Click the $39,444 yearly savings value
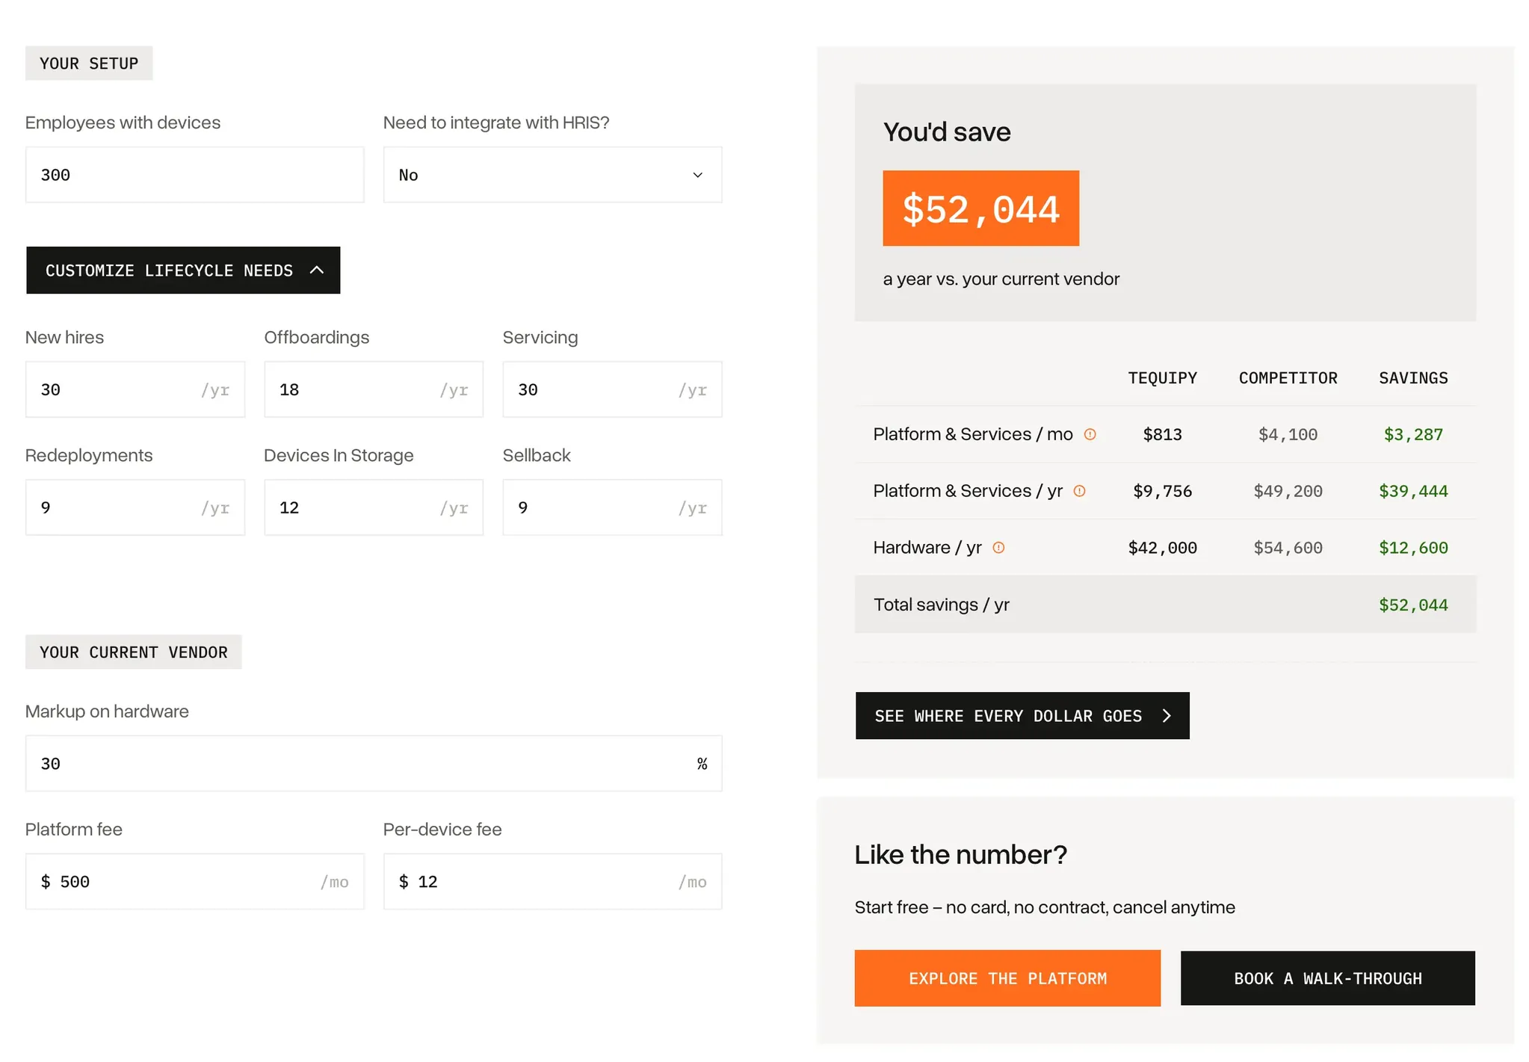The image size is (1529, 1062). click(x=1413, y=491)
